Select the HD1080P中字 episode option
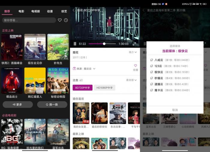This screenshot has width=210, height=152. coord(104,88)
